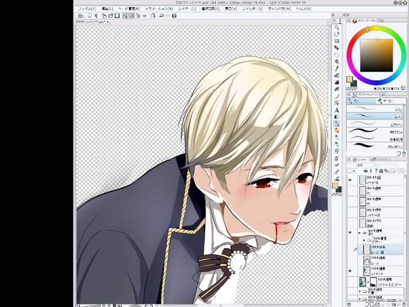Viewport: 409px width, 307px height.
Task: Select the Gradient tool
Action: 337,82
